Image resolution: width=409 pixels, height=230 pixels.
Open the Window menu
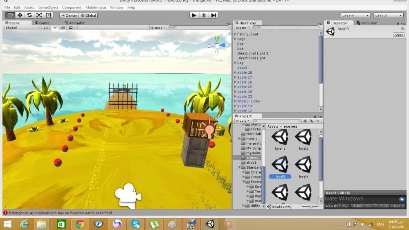(x=117, y=7)
